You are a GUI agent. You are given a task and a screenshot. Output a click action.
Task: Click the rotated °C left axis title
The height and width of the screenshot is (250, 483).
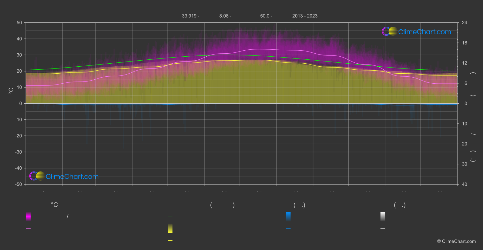[x=11, y=91]
